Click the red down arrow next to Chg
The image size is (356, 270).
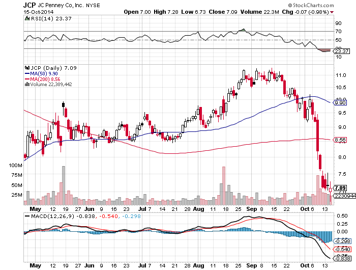[x=332, y=12]
